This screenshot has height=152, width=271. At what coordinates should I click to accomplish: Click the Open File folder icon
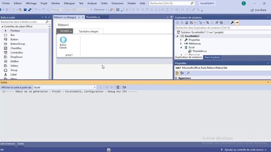click(20, 10)
